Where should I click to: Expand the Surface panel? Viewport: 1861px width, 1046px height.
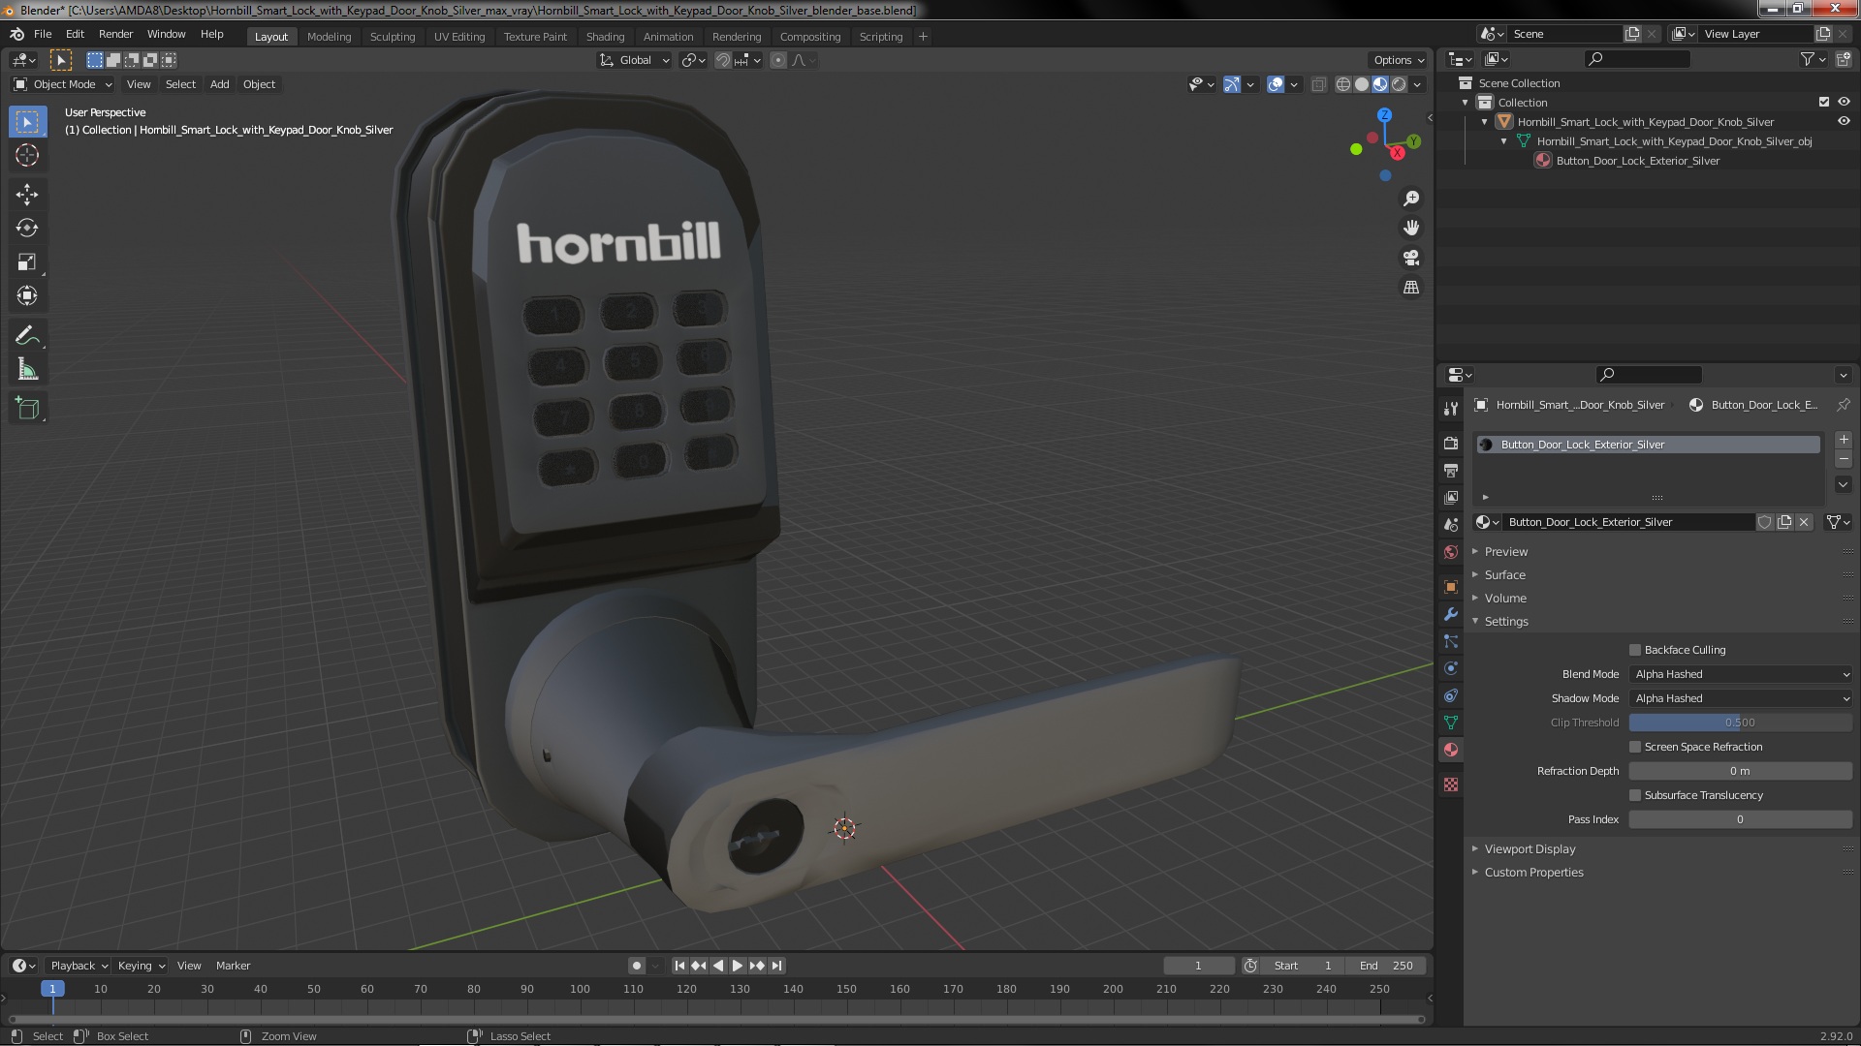click(x=1504, y=575)
